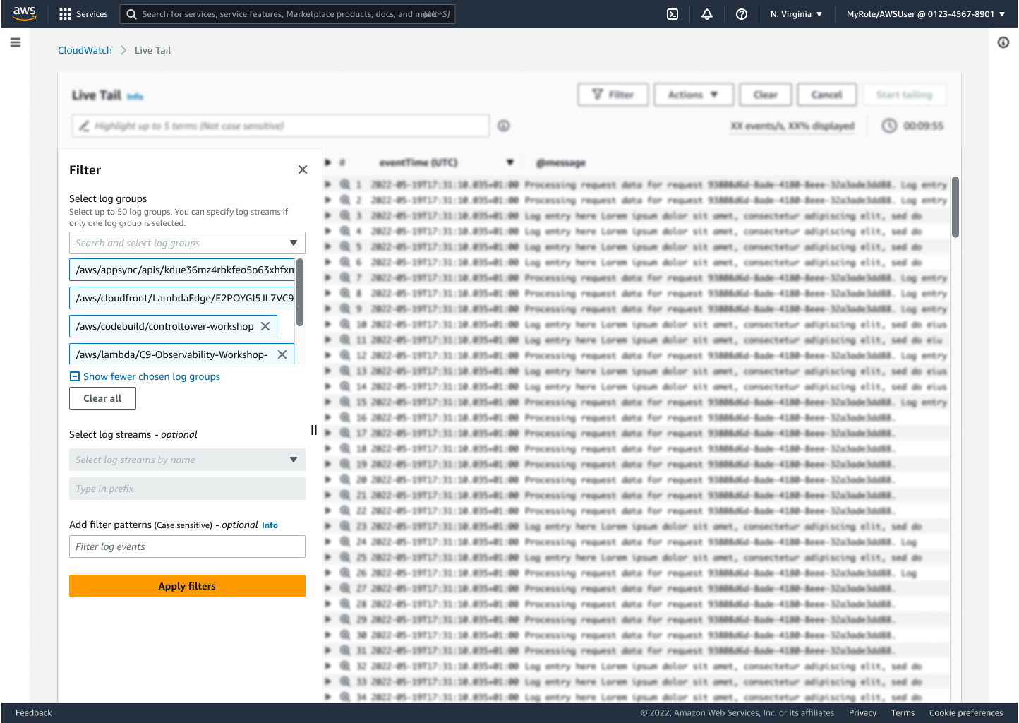The image size is (1019, 723).
Task: Click the magnifier icon on log row 32
Action: point(345,666)
